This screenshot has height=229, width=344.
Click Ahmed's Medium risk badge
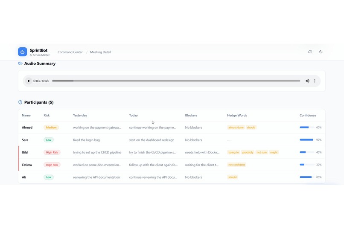[51, 128]
